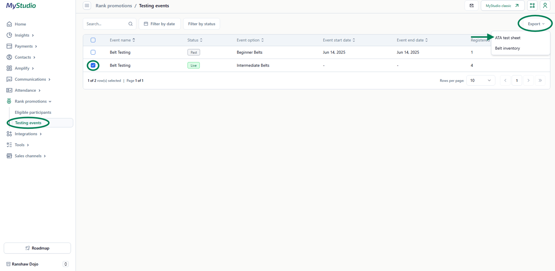Jump to last page double-arrow
The width and height of the screenshot is (555, 271).
pyautogui.click(x=540, y=80)
